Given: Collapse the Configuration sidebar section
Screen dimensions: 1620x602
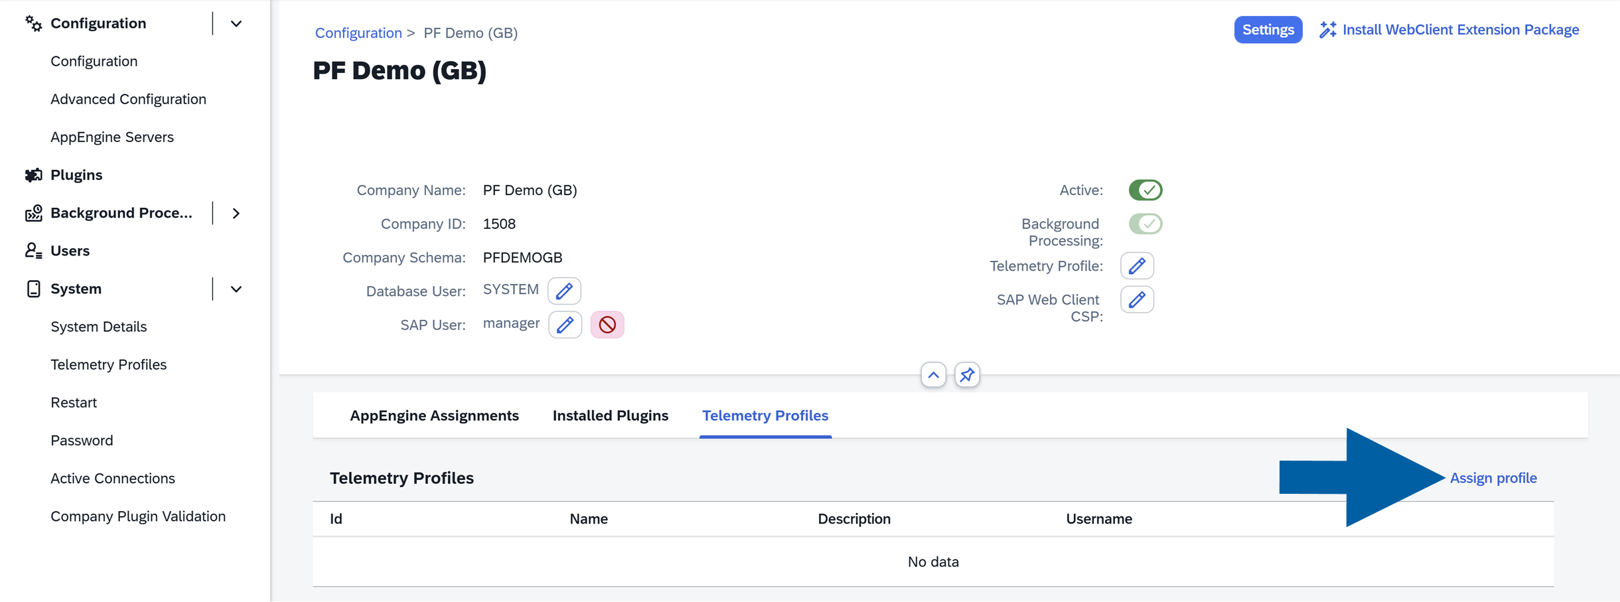Looking at the screenshot, I should pyautogui.click(x=236, y=24).
